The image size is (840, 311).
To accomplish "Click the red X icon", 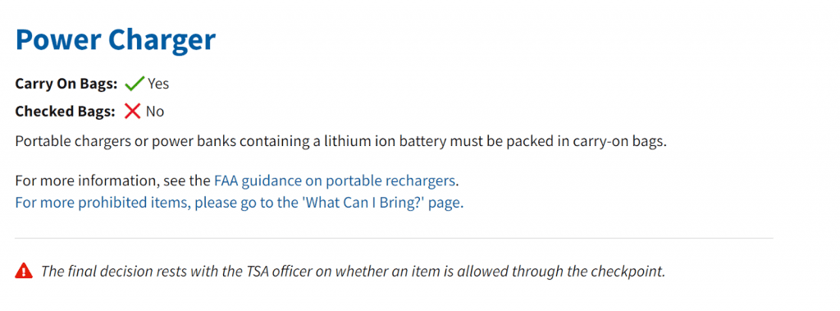I will [x=132, y=112].
